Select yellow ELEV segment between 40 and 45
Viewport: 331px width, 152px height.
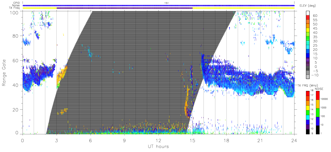308,31
